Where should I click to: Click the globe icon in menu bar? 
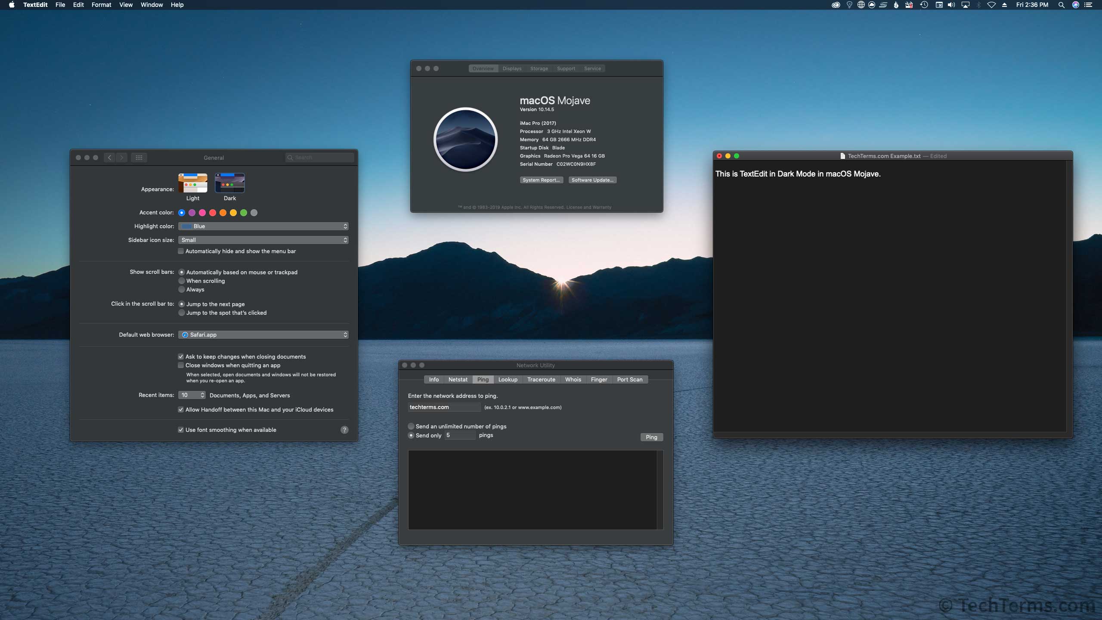click(861, 5)
